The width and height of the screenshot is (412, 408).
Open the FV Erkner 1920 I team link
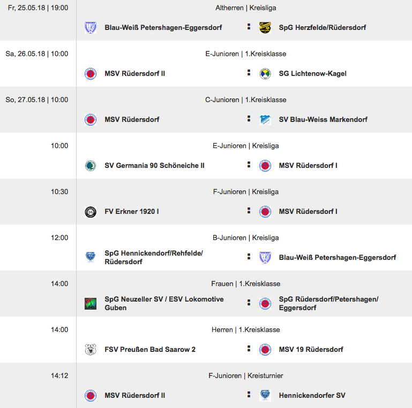131,212
